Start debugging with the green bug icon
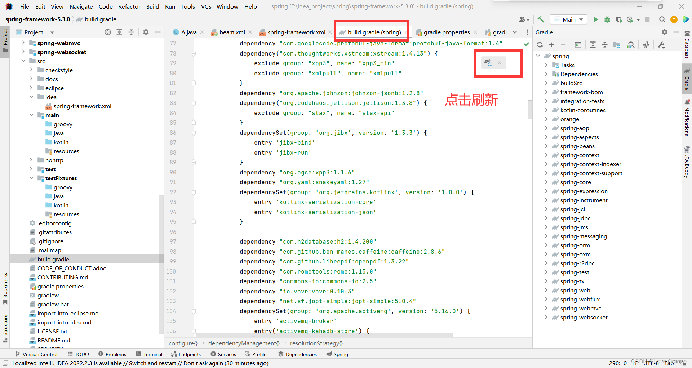This screenshot has height=368, width=692. pyautogui.click(x=607, y=19)
